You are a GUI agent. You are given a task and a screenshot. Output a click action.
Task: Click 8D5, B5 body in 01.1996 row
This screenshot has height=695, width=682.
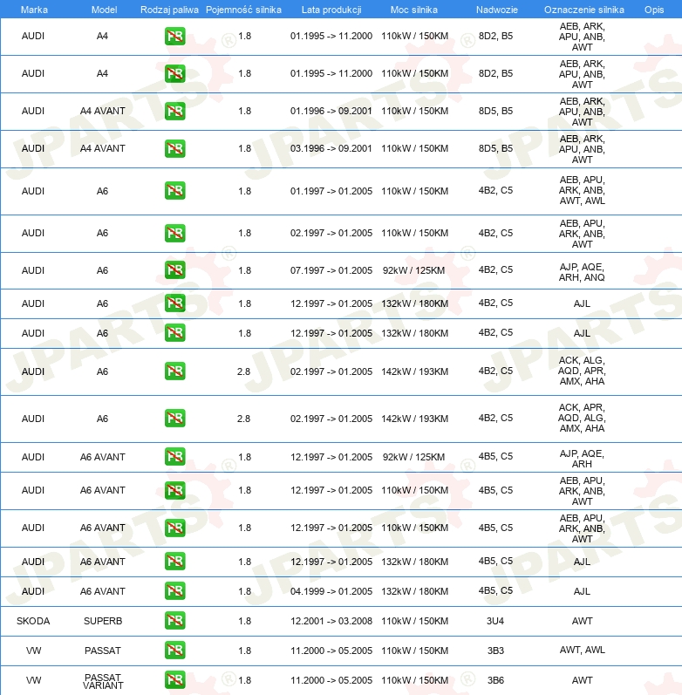495,111
